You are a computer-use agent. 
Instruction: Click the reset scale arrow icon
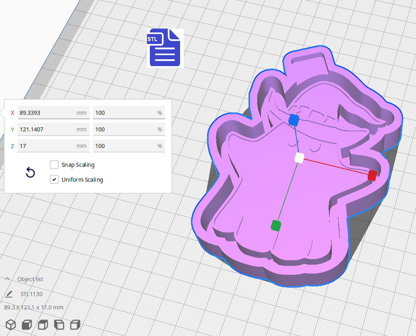[30, 172]
